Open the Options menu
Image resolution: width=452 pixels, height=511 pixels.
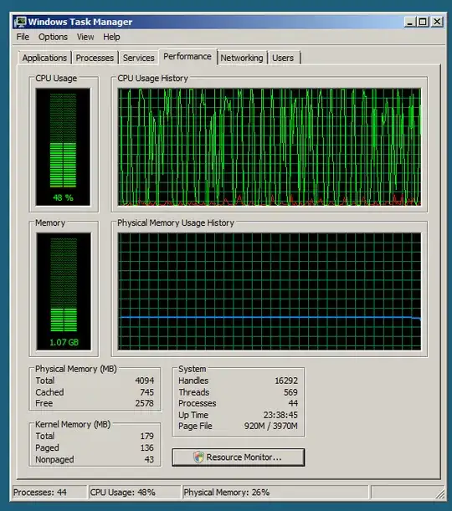(53, 37)
